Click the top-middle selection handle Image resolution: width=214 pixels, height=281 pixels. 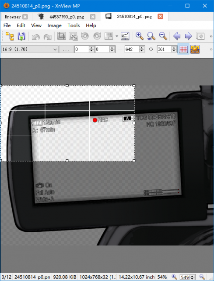tap(67, 86)
